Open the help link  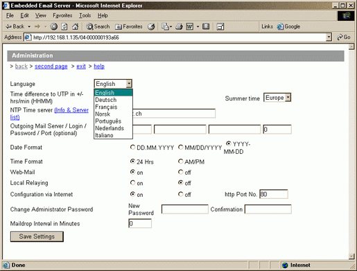coord(99,67)
